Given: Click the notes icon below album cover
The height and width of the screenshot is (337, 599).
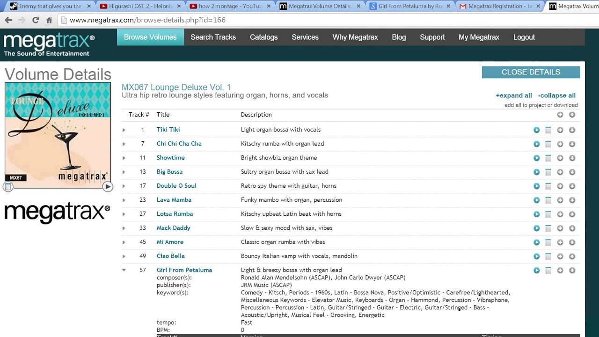Looking at the screenshot, I should (x=8, y=187).
